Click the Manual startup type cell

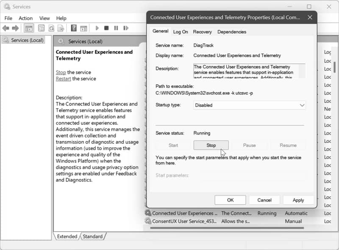293,221
